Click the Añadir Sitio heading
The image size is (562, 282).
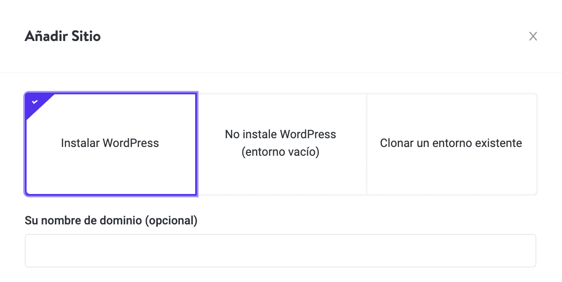click(63, 36)
